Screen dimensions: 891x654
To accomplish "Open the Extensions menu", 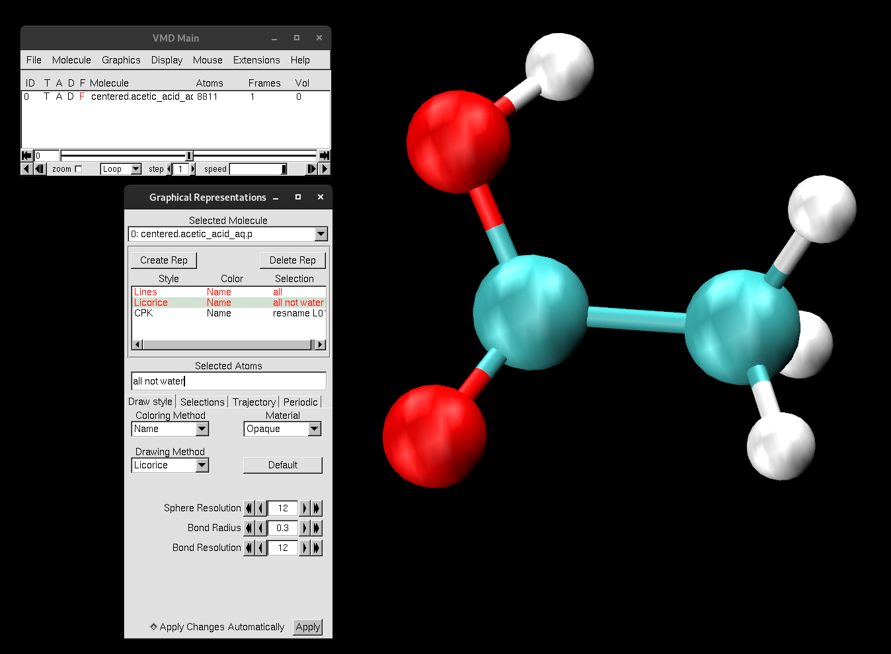I will (x=256, y=60).
